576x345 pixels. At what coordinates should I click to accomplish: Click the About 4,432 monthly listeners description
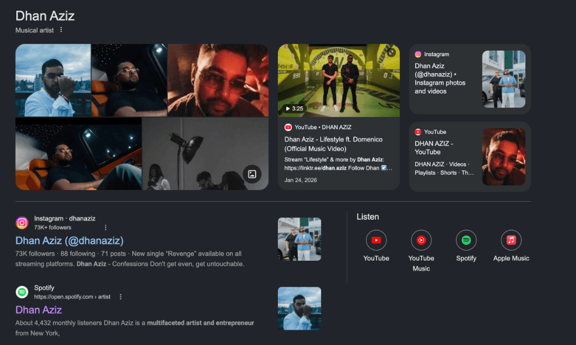click(135, 328)
